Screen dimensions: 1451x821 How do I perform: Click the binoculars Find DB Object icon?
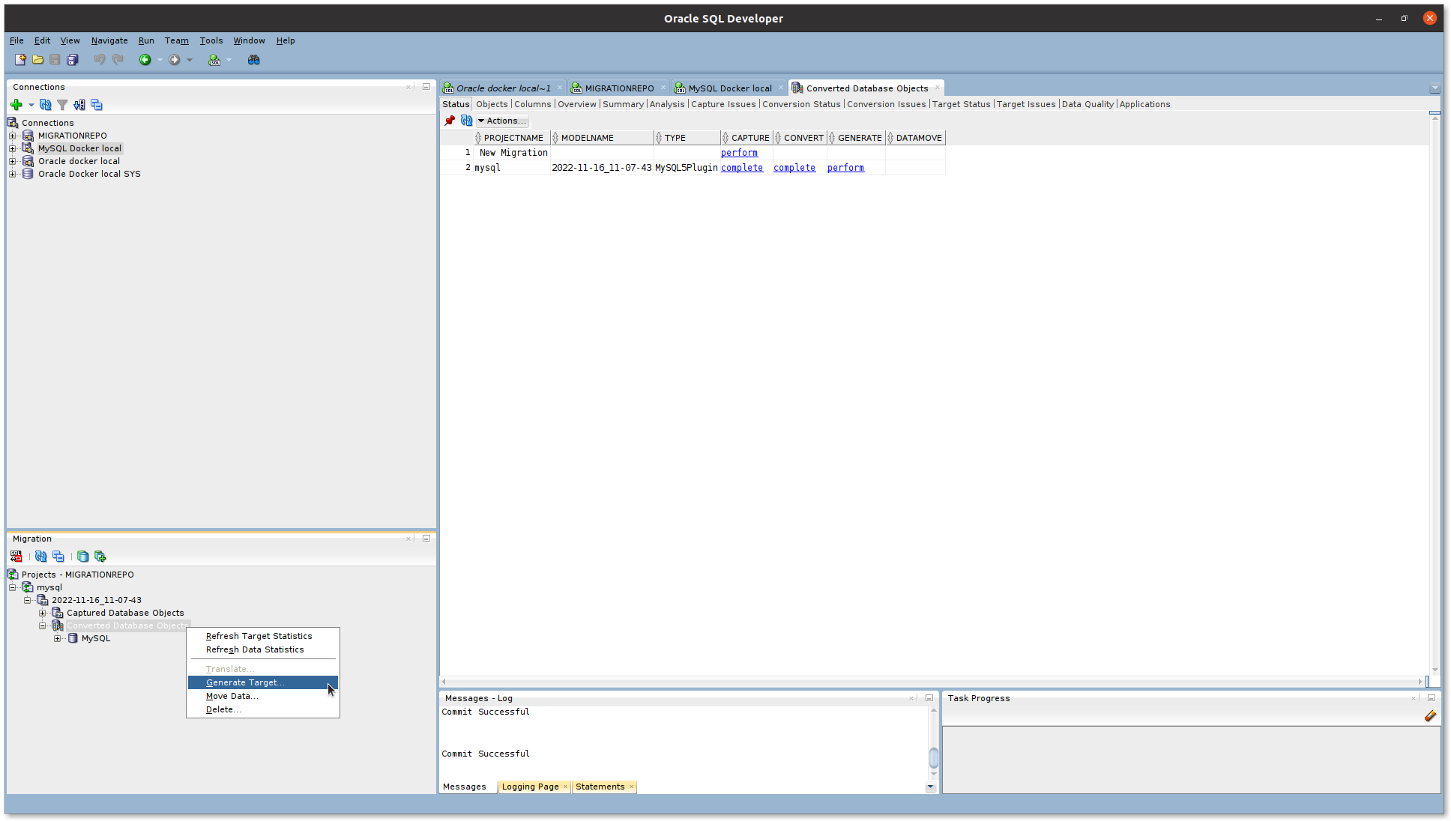click(x=253, y=60)
